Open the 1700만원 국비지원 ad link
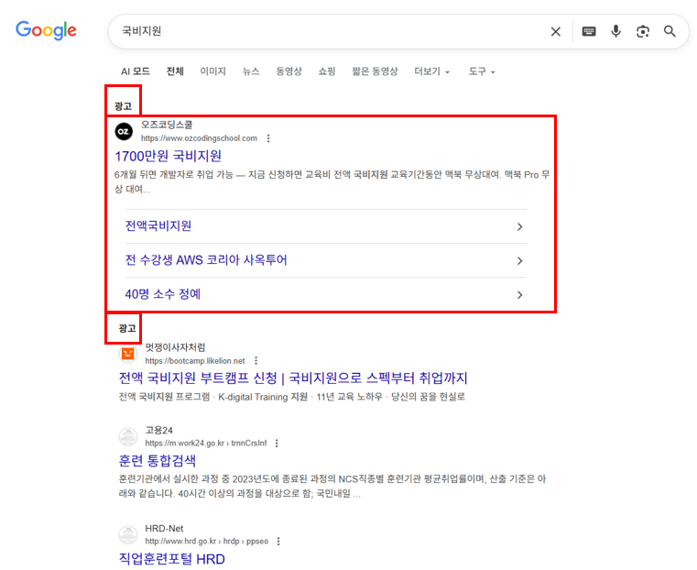The height and width of the screenshot is (570, 697). pos(168,156)
